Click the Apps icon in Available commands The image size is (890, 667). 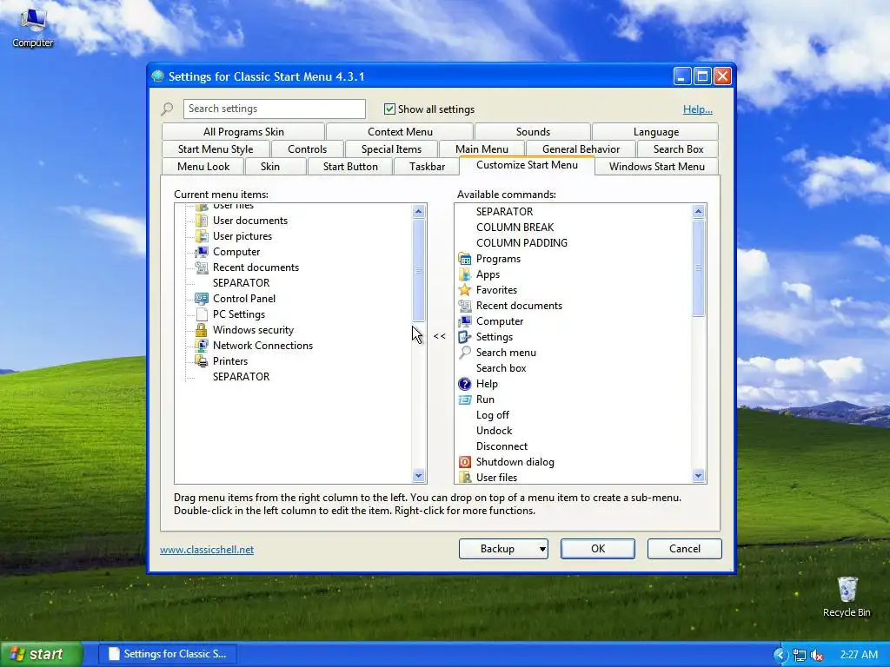(465, 274)
